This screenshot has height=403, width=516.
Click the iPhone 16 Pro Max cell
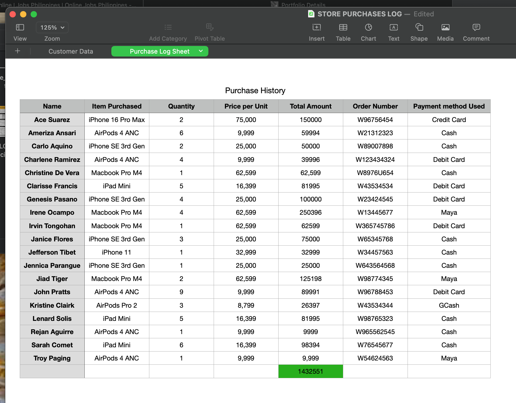pyautogui.click(x=117, y=120)
